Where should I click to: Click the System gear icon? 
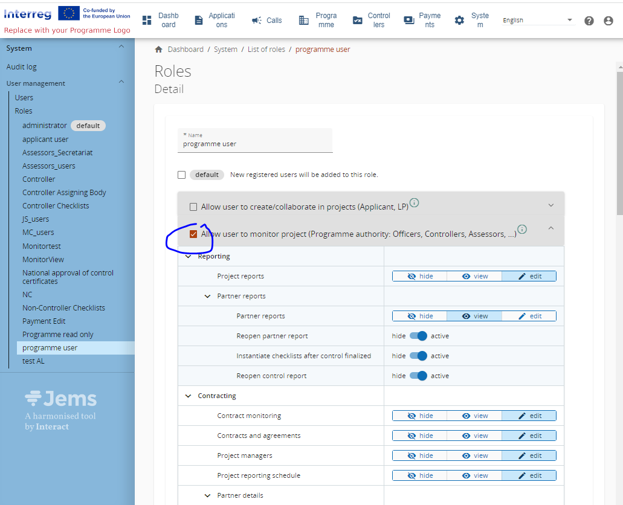click(459, 21)
